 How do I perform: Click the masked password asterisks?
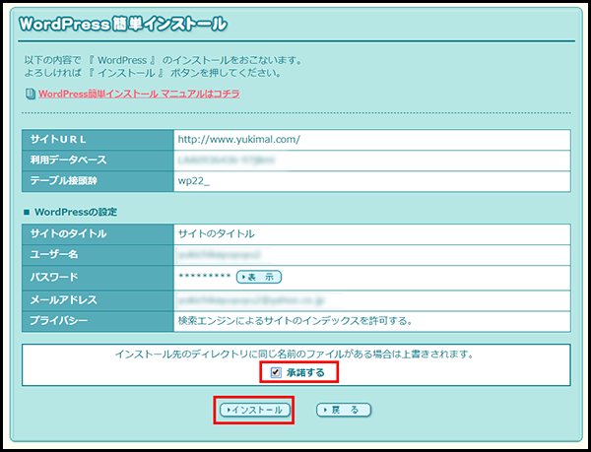tap(204, 278)
